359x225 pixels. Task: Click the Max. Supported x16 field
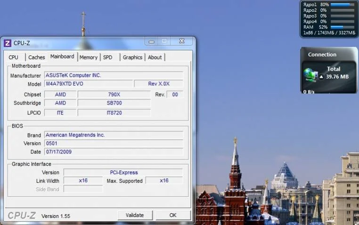click(164, 181)
